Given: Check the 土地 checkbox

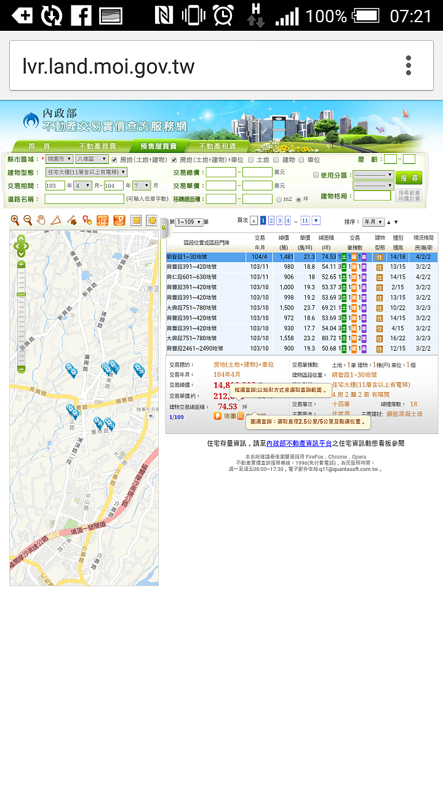Looking at the screenshot, I should point(251,160).
